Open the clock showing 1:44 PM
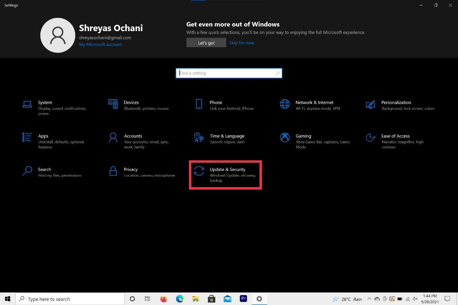This screenshot has height=305, width=458. pos(429,299)
